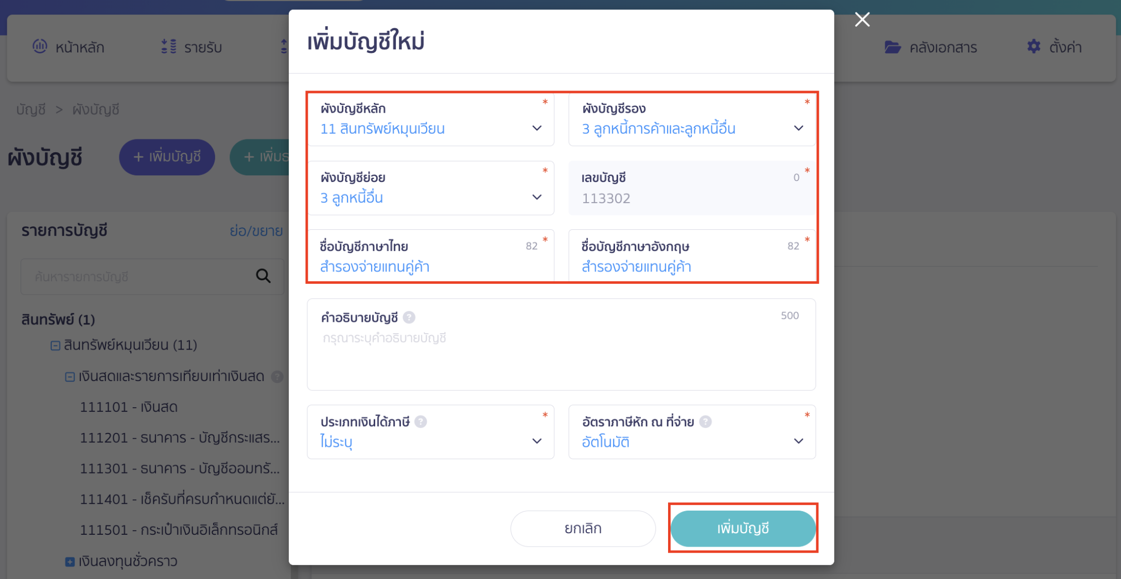Confirm with the เพิ่มบัญชี button
The width and height of the screenshot is (1121, 579).
(743, 528)
